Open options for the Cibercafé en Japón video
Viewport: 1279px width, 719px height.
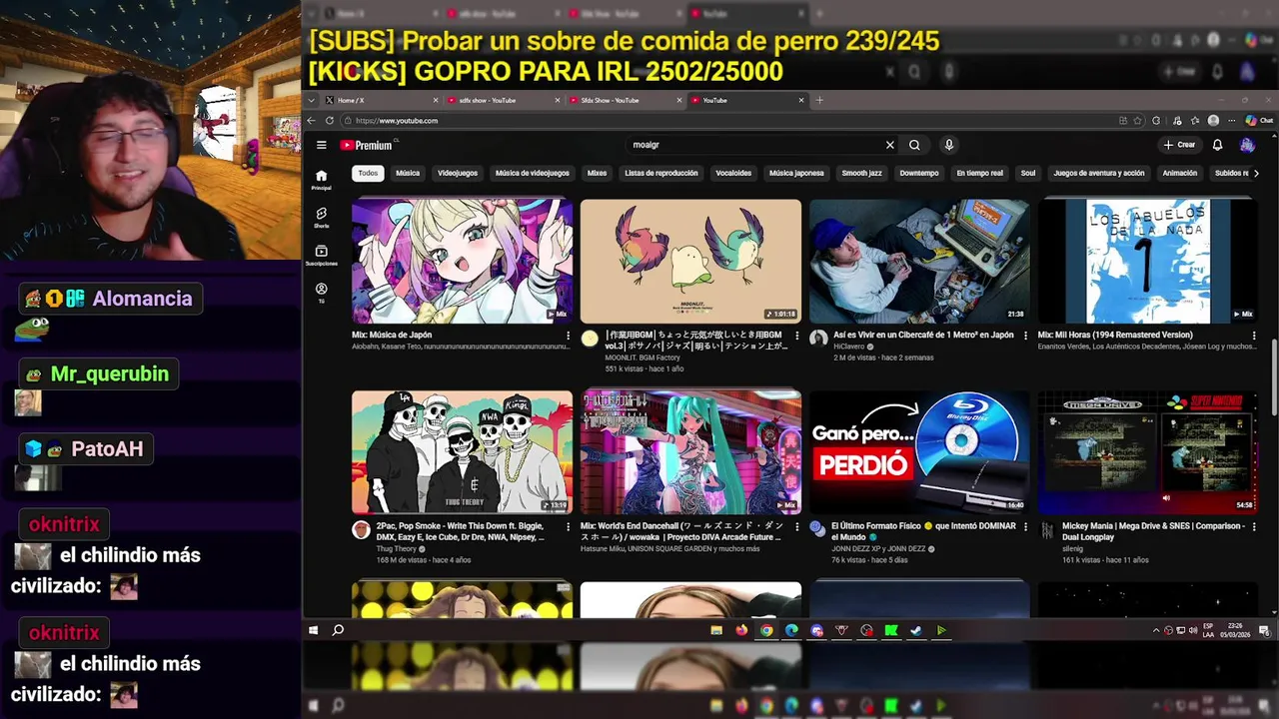point(1026,336)
